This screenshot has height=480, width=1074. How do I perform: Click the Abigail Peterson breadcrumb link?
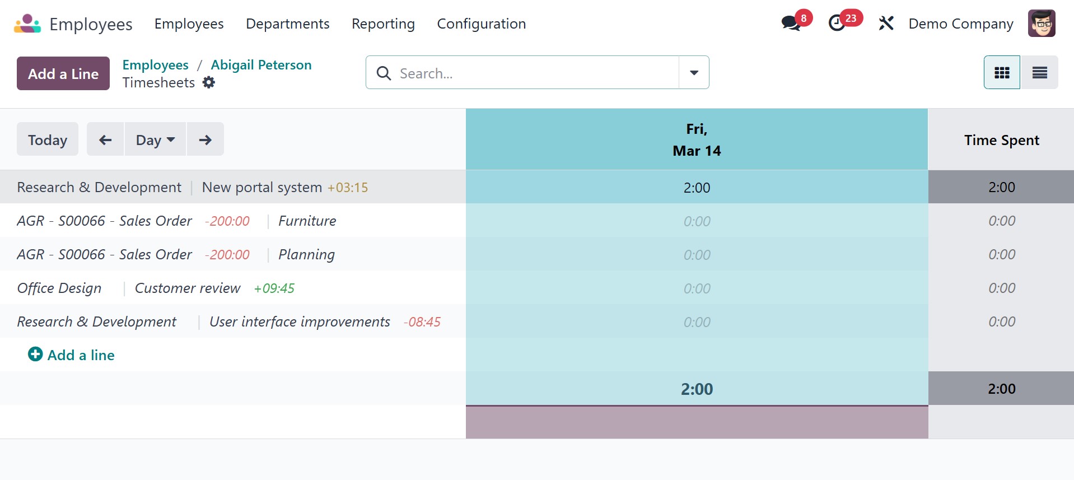click(x=261, y=65)
